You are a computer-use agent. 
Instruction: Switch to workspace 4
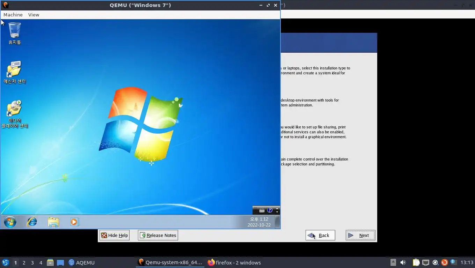[x=41, y=263]
